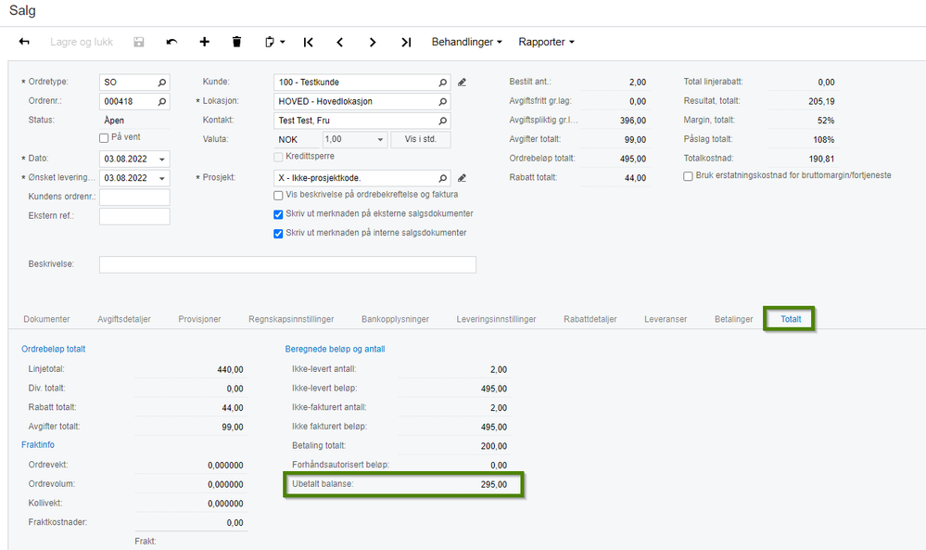Go to previous record icon

(x=340, y=42)
